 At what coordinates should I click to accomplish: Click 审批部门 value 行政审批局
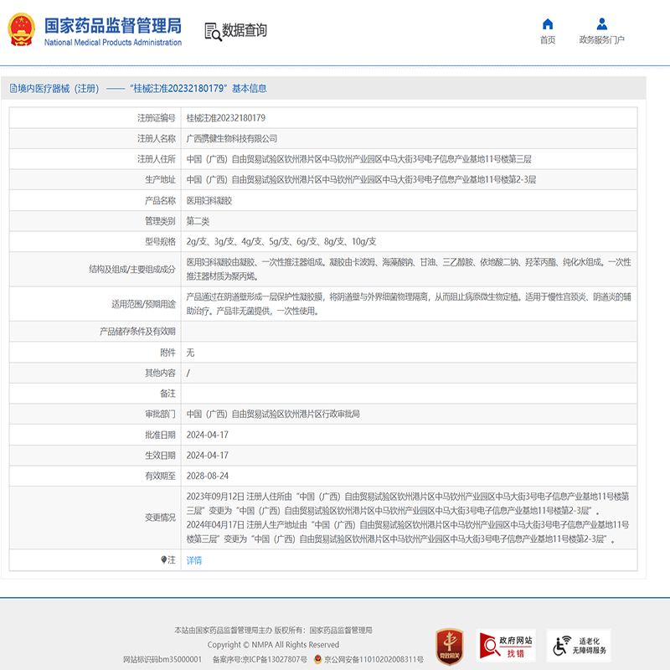point(273,414)
